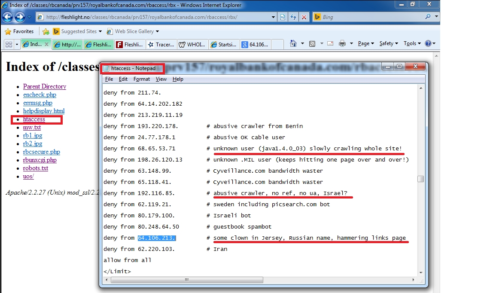Open the Suggested Sites dropdown
Image resolution: width=481 pixels, height=293 pixels.
(x=77, y=31)
